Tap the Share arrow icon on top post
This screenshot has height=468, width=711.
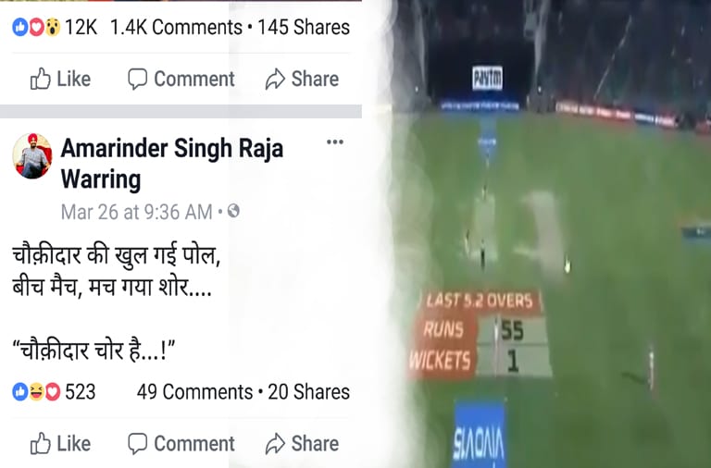point(275,79)
